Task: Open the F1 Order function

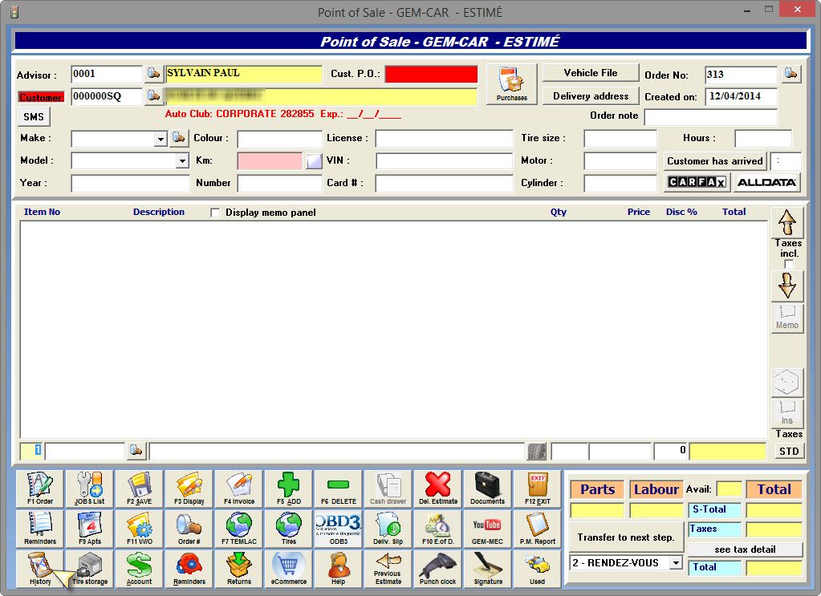Action: pyautogui.click(x=40, y=489)
